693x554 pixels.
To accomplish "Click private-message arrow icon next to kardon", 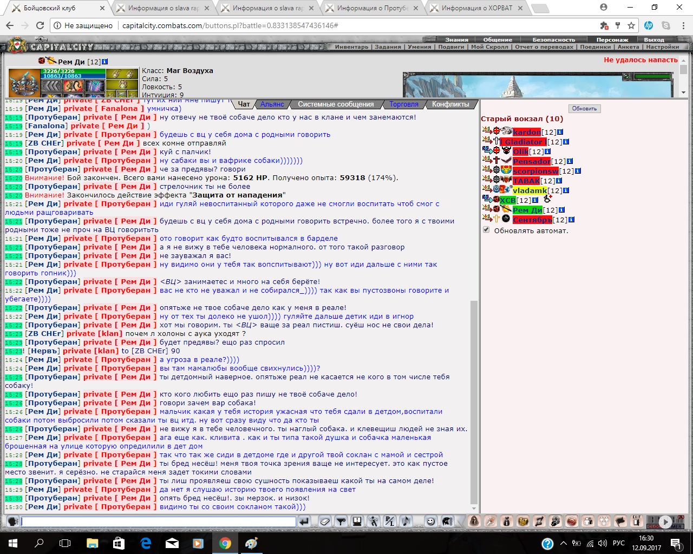I will pyautogui.click(x=486, y=131).
